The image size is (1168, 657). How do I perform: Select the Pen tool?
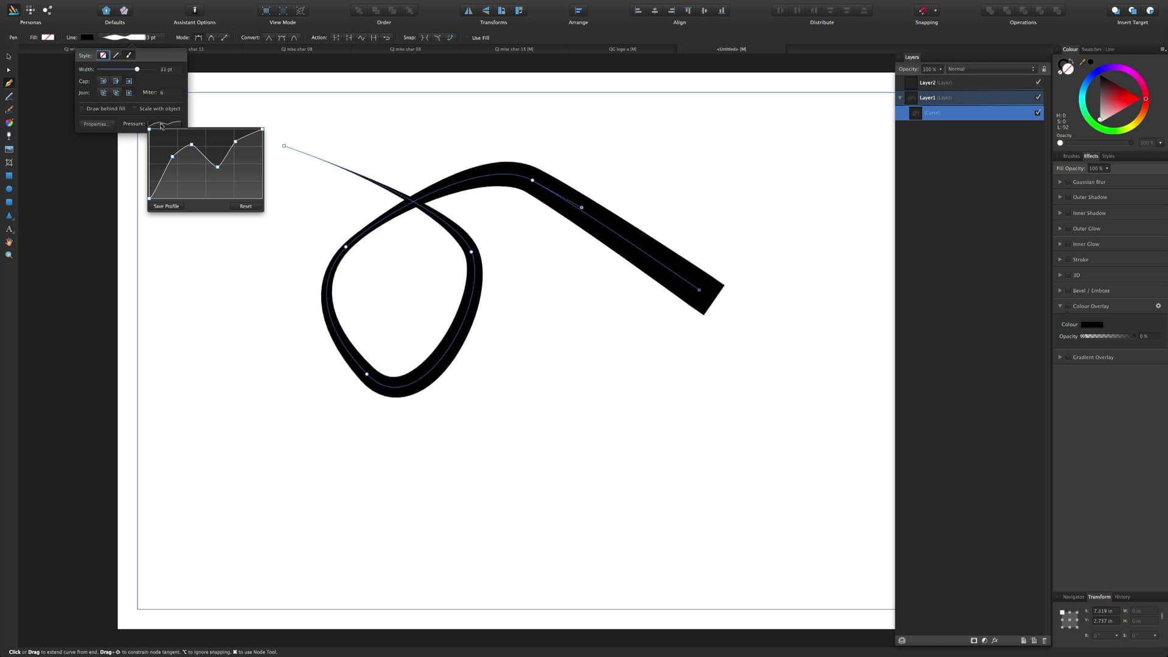(x=9, y=83)
